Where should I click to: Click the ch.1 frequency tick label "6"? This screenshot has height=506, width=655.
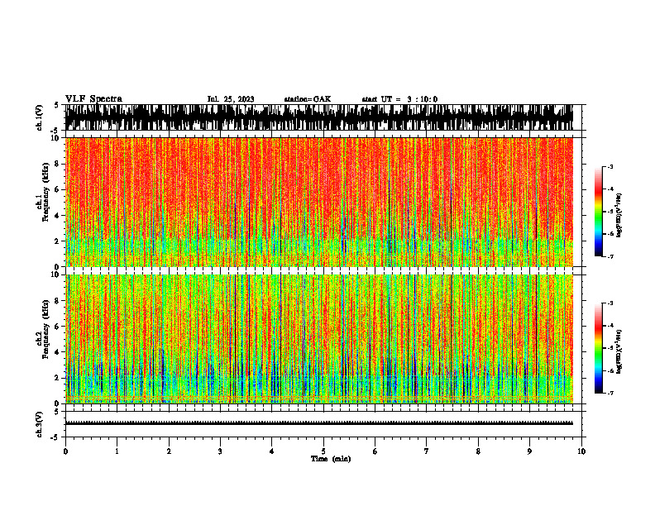pos(58,189)
